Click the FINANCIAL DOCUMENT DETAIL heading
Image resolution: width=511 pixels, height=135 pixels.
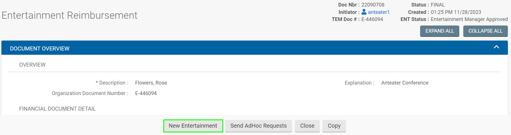57,109
